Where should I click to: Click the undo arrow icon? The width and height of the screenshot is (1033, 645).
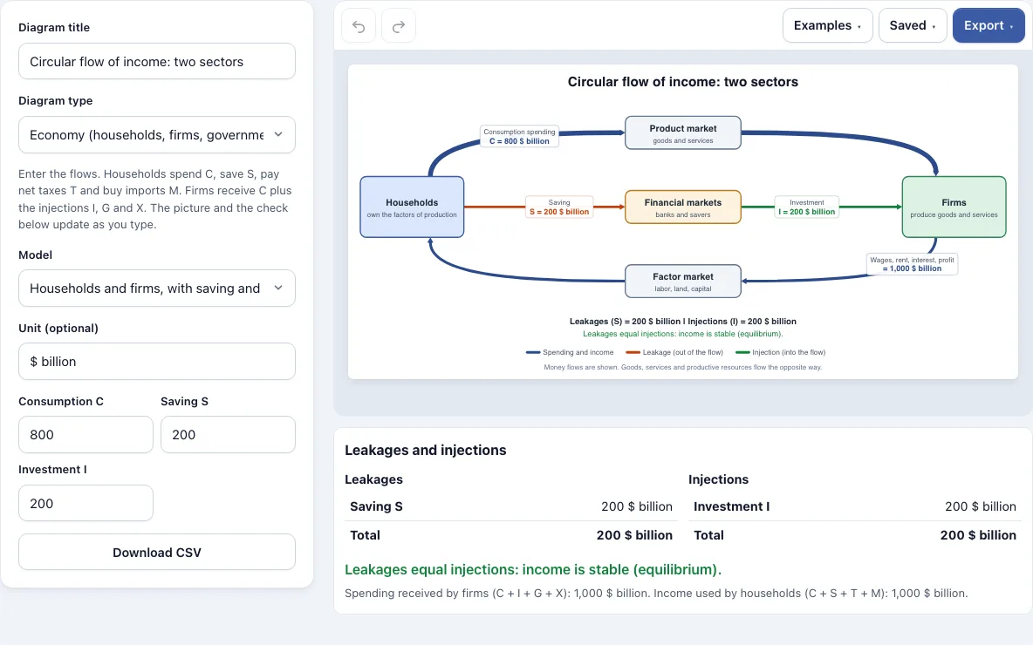(x=359, y=26)
